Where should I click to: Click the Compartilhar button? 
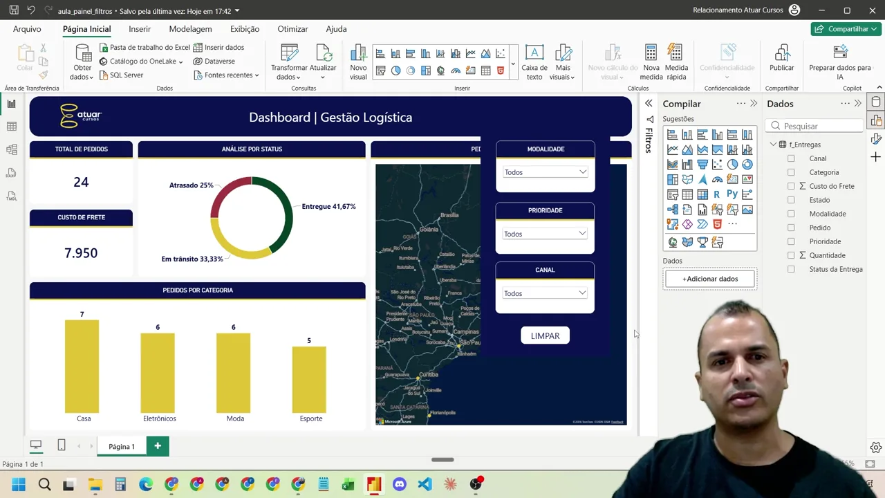pos(846,29)
